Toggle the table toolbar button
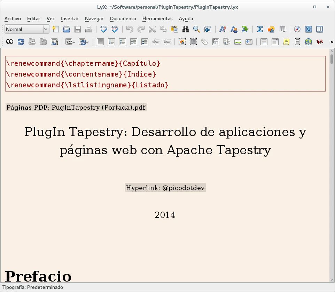Viewport: 335px width, 292px height. [319, 29]
